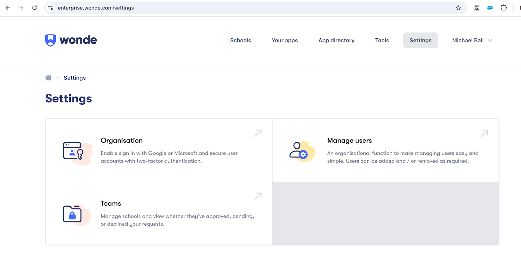The width and height of the screenshot is (521, 266).
Task: Go to Your apps in navigation
Action: pyautogui.click(x=285, y=40)
